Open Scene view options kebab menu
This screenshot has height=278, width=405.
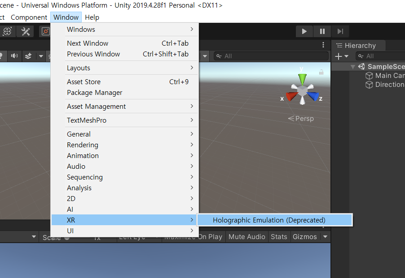point(323,45)
